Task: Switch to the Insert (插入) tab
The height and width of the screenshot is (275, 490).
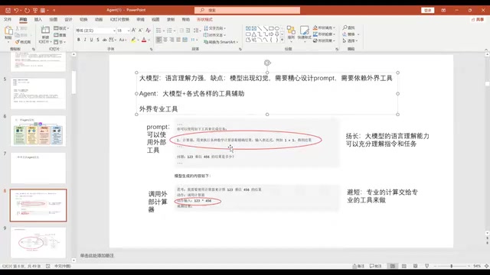Action: tap(38, 20)
